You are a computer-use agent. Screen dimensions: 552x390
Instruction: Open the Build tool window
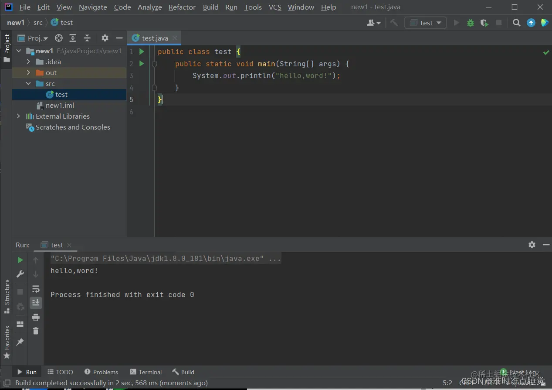pos(183,372)
